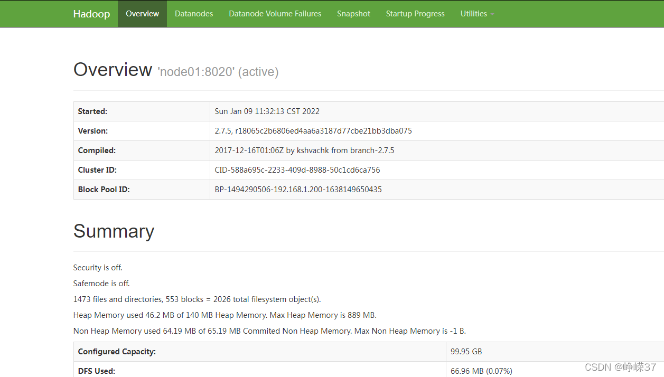Click the Hadoop brand logo text

coord(91,14)
